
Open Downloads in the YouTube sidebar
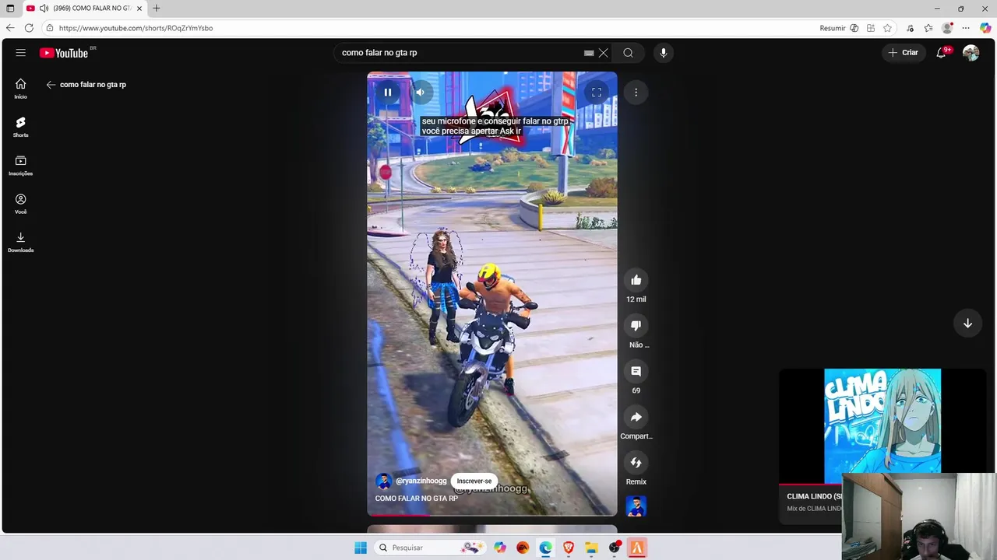[20, 242]
